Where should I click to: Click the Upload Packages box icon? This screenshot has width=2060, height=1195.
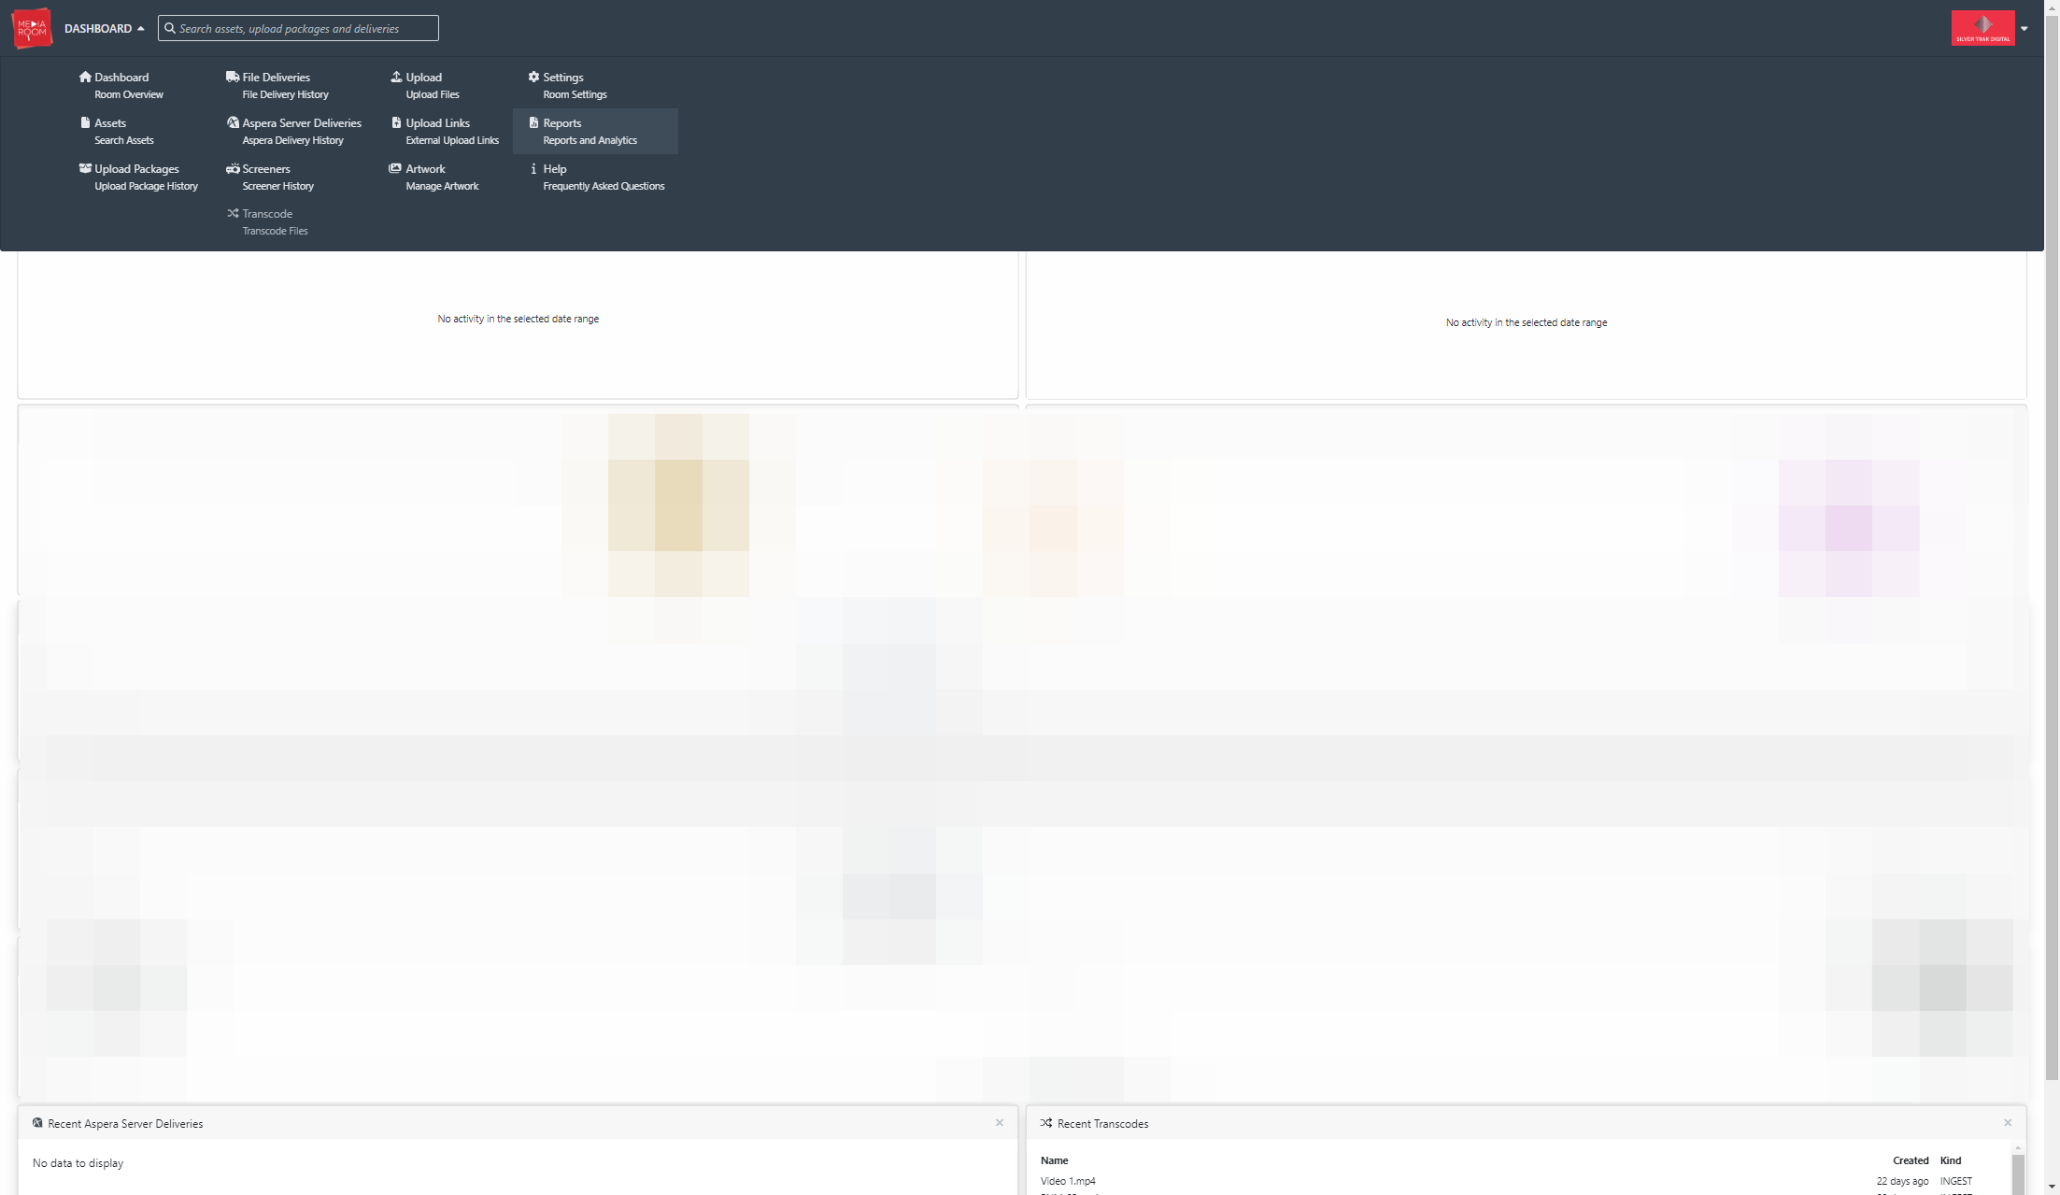(85, 168)
